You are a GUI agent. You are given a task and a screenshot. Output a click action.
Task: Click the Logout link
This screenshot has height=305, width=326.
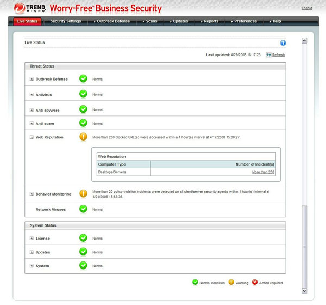307,8
